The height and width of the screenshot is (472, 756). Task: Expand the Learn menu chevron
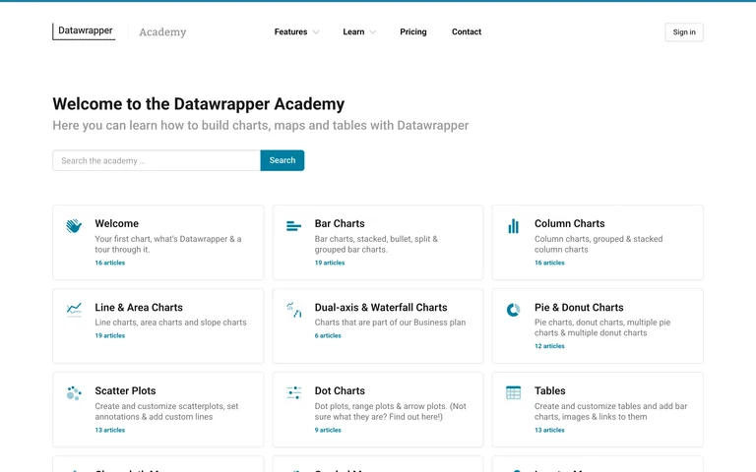point(372,32)
